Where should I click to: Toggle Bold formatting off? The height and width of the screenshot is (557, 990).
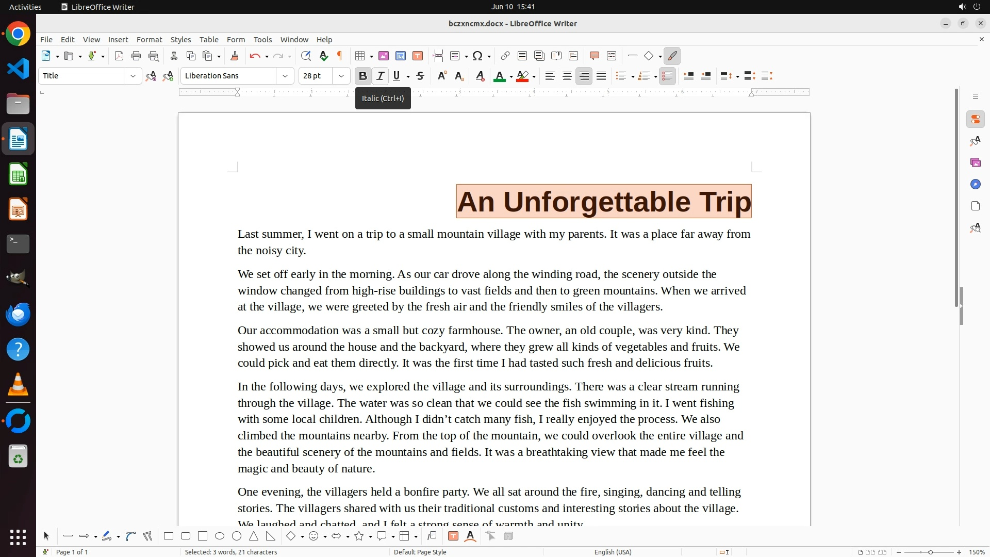(362, 76)
